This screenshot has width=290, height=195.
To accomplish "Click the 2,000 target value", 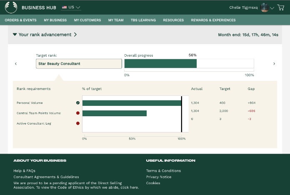I will click(224, 111).
